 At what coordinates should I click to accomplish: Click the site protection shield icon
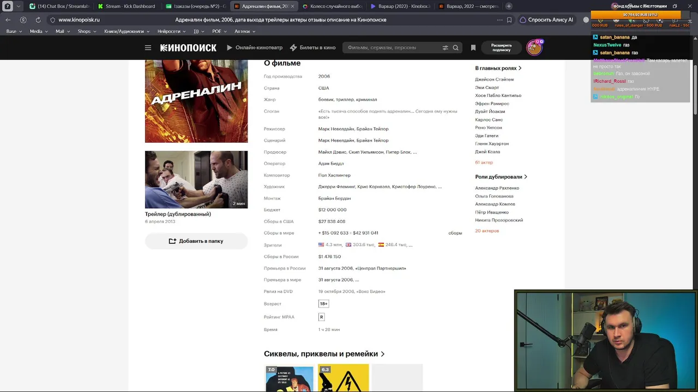pyautogui.click(x=52, y=20)
